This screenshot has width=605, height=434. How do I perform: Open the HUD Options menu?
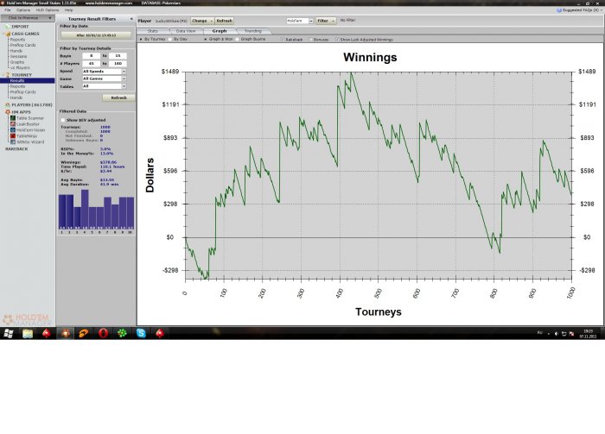[48, 10]
